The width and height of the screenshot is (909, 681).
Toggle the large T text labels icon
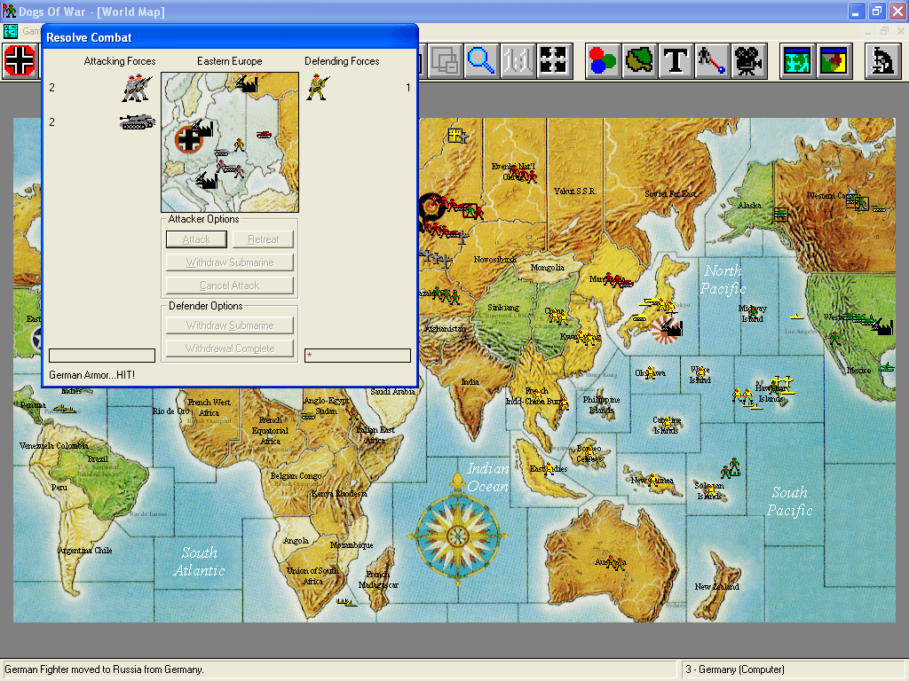[x=676, y=60]
